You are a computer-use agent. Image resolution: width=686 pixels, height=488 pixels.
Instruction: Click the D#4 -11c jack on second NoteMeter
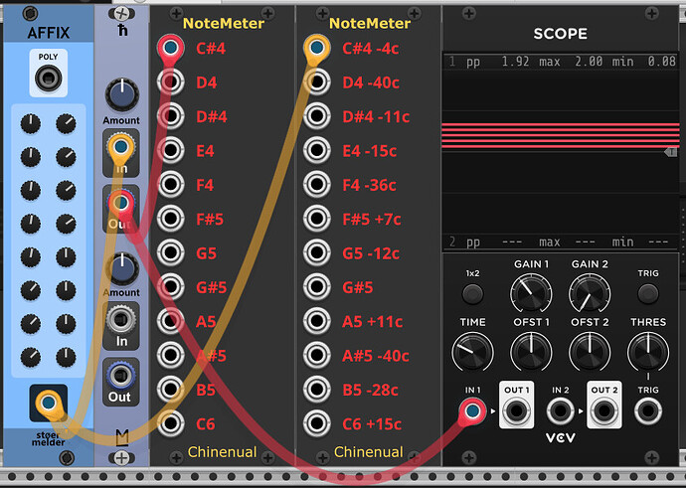(317, 116)
